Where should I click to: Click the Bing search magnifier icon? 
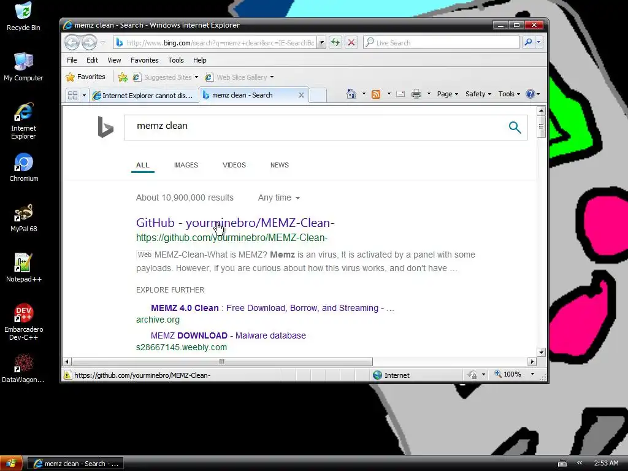pyautogui.click(x=515, y=128)
